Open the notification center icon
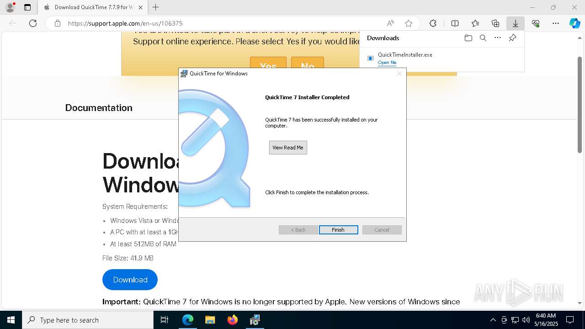The height and width of the screenshot is (329, 585). coord(570,320)
